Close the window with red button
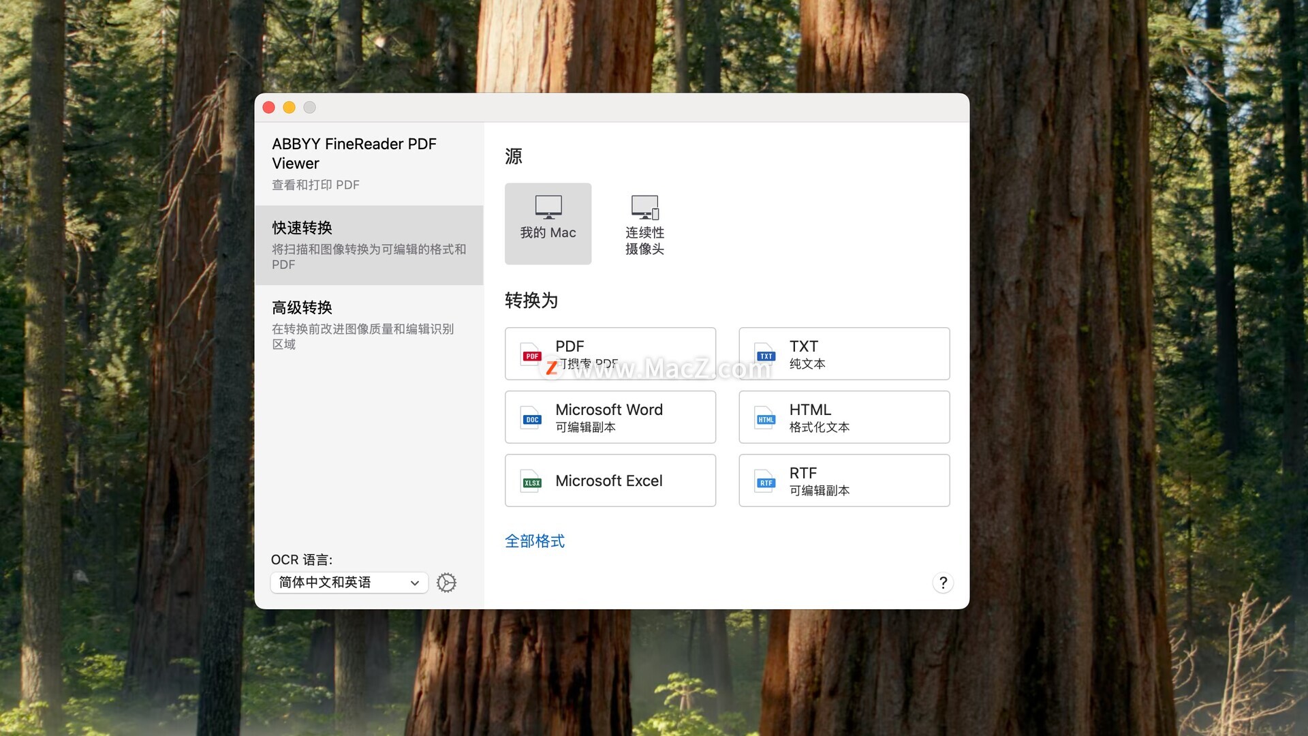 coord(269,108)
